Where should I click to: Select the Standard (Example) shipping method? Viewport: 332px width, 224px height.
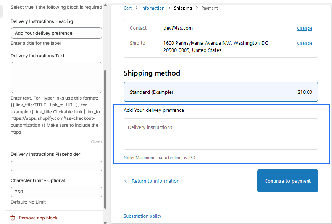click(221, 92)
